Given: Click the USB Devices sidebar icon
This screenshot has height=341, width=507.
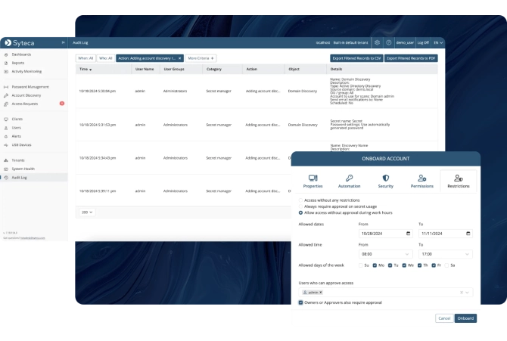Looking at the screenshot, I should (6, 145).
